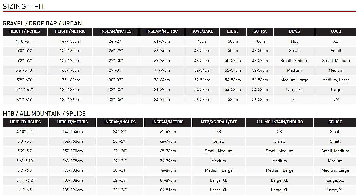Select the GRAVEL / DROP BAR / URBAN section title

(x=42, y=23)
